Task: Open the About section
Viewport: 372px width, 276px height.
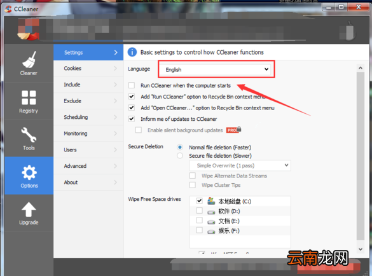Action: 88,183
